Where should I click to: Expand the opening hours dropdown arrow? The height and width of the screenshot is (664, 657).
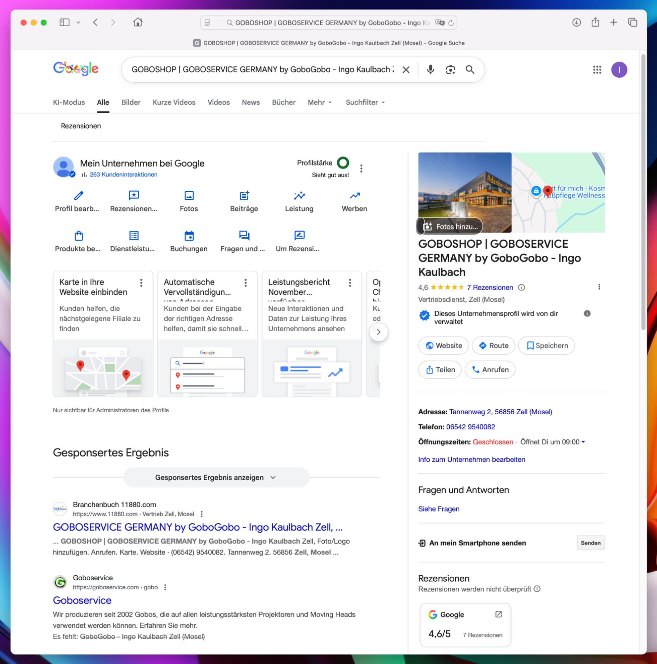pyautogui.click(x=583, y=442)
